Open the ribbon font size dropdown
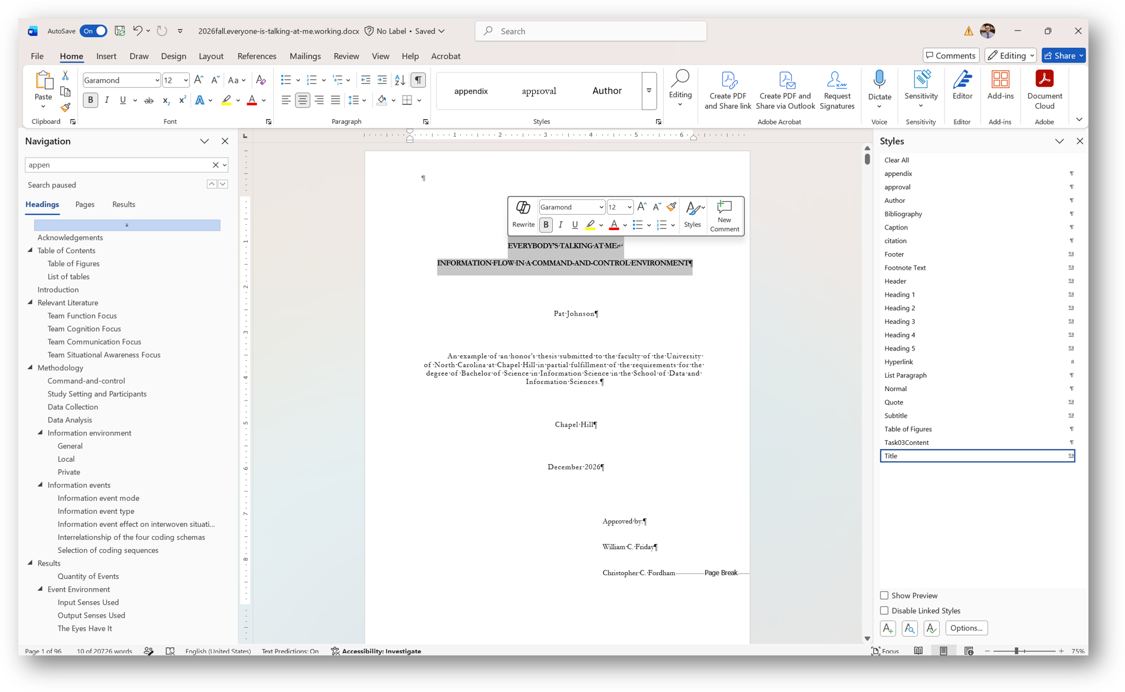Viewport: 1125px width, 692px height. (185, 80)
